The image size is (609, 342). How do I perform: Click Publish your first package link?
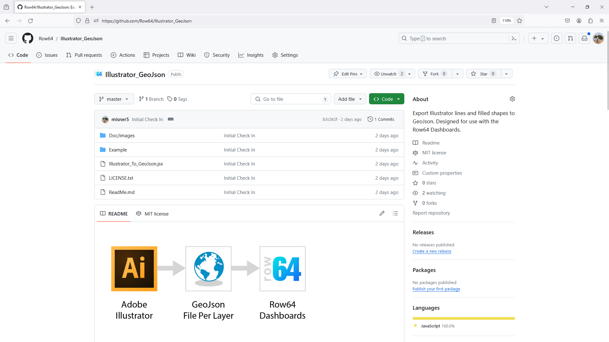click(436, 289)
